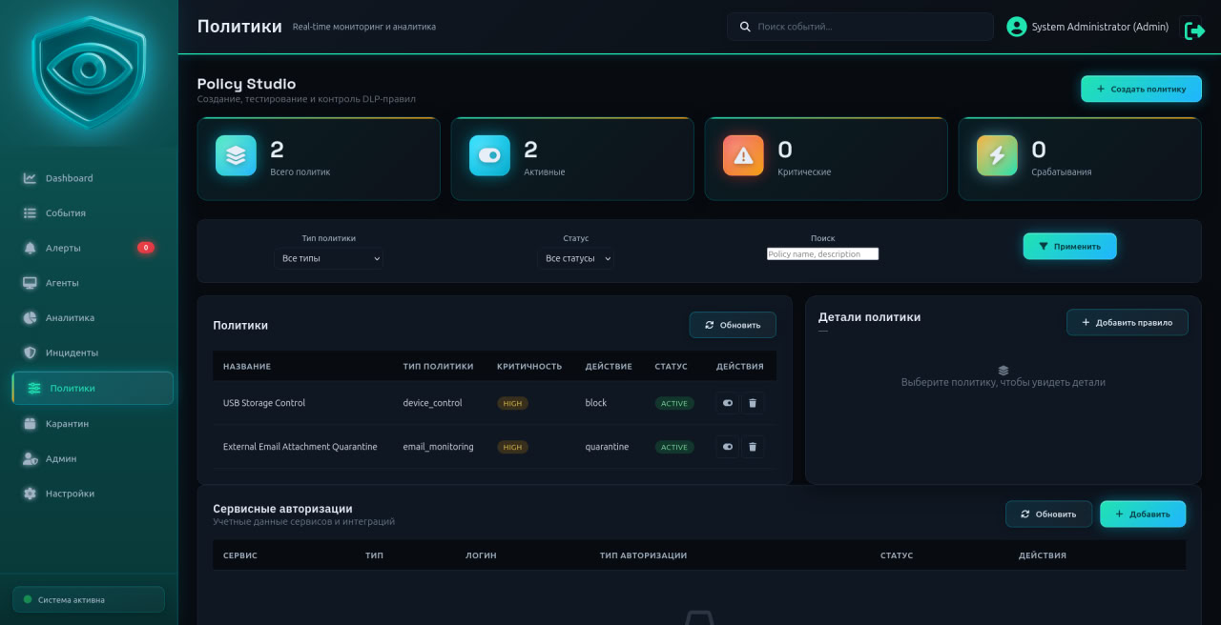Click the search magnifier icon
The height and width of the screenshot is (625, 1221).
click(745, 27)
